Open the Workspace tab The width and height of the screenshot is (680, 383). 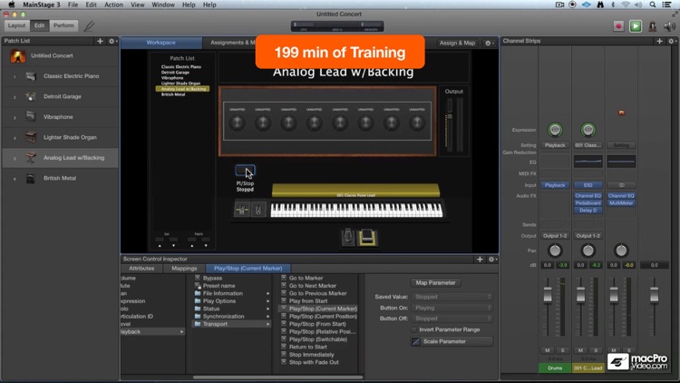tap(160, 43)
